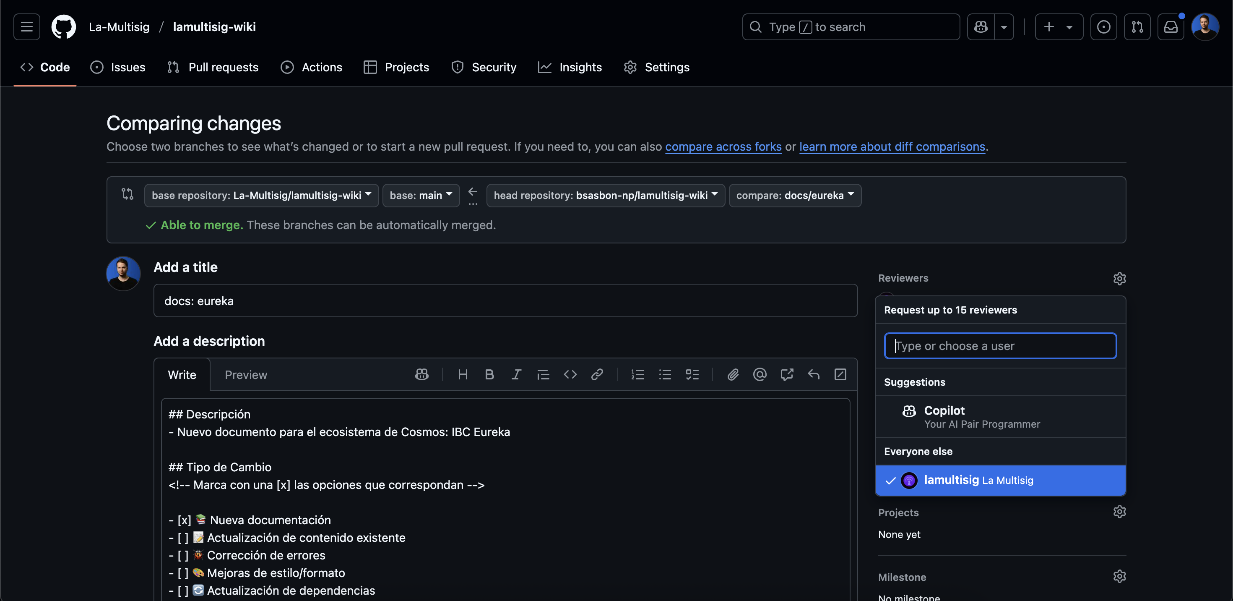This screenshot has height=601, width=1233.
Task: Click the Type or choose a user field
Action: point(1000,346)
